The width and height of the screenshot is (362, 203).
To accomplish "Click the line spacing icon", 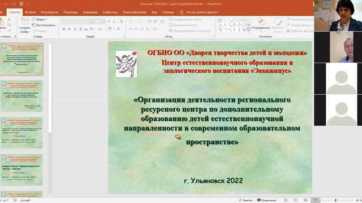I will [162, 21].
